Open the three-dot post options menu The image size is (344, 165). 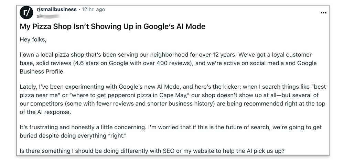[323, 13]
